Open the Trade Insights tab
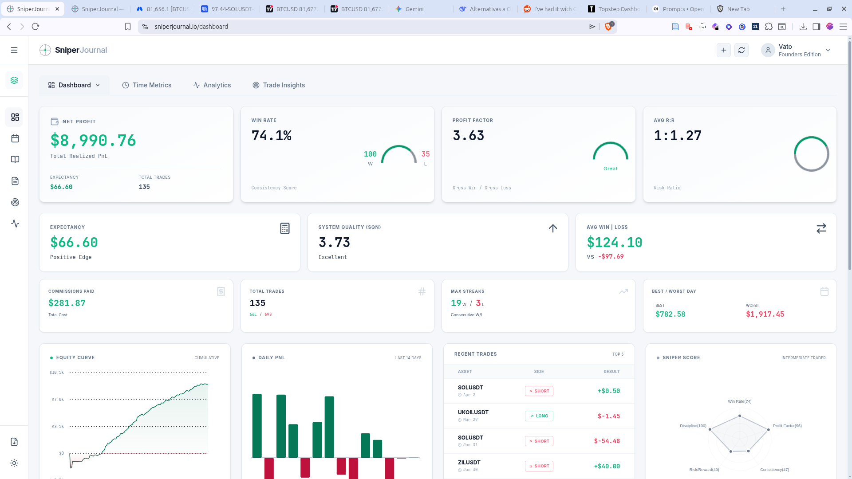852x479 pixels. (279, 85)
